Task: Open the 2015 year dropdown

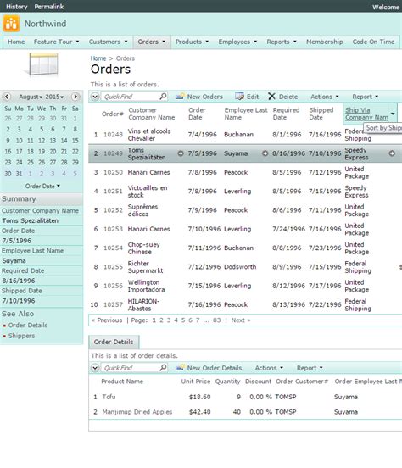Action: coord(54,97)
